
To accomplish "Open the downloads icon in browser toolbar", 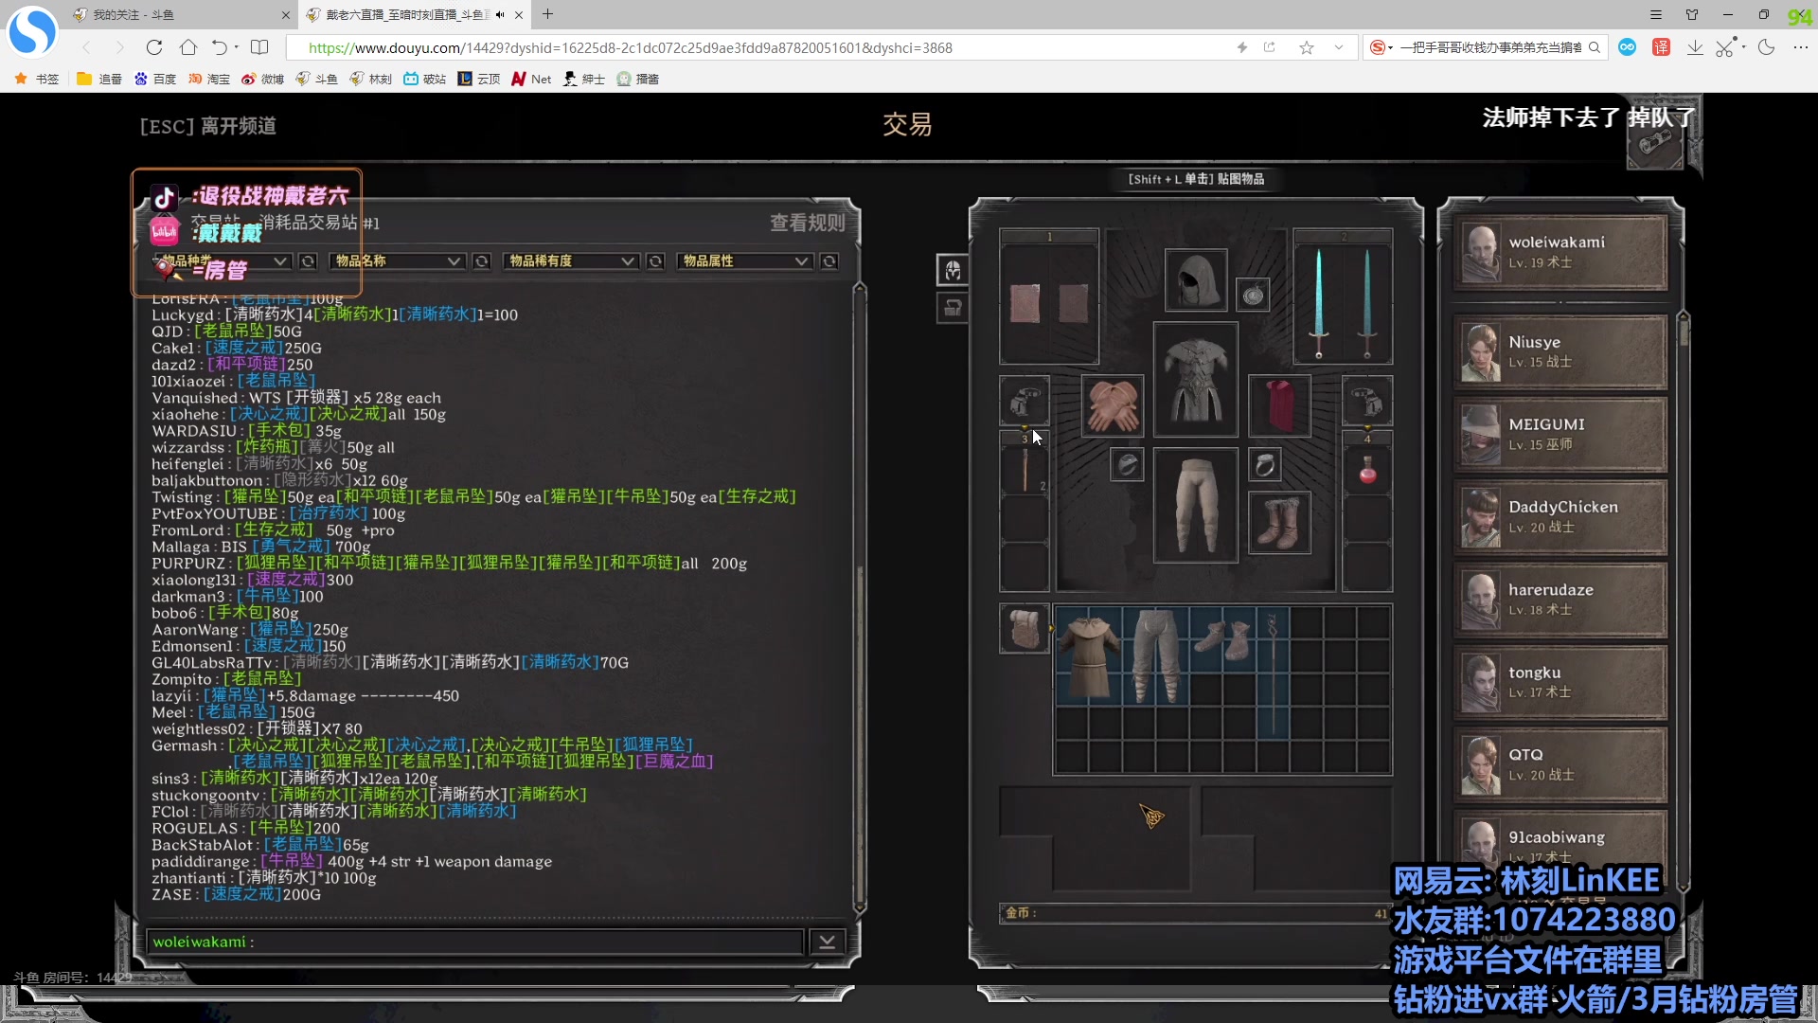I will (x=1695, y=47).
